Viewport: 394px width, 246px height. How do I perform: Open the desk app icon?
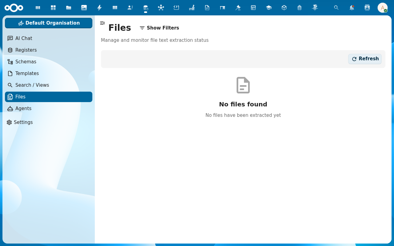pos(223,8)
